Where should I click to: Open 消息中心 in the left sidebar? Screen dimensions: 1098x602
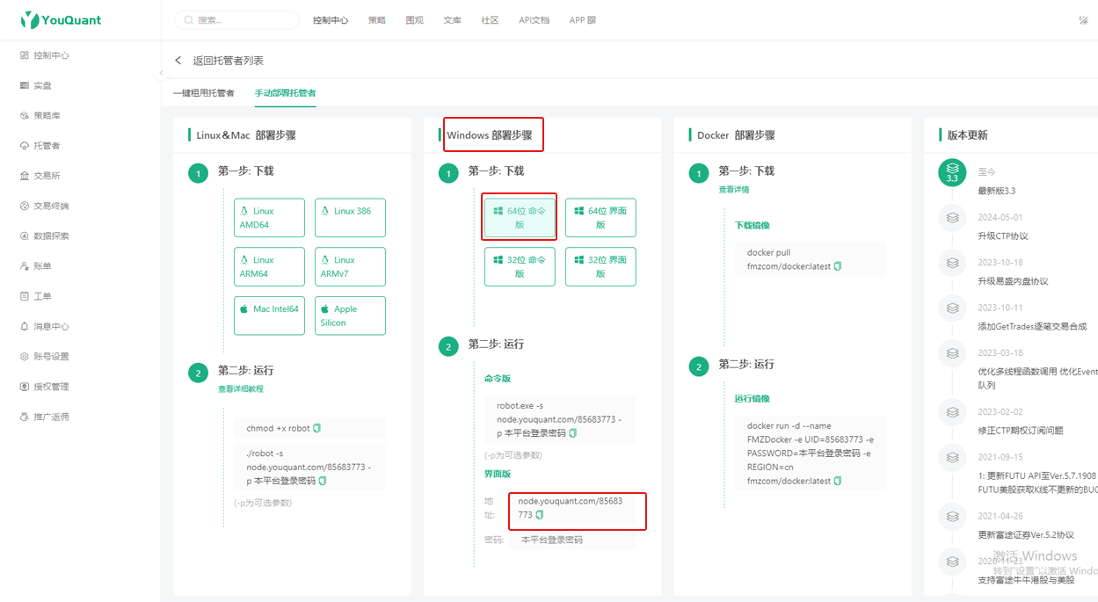[x=44, y=326]
